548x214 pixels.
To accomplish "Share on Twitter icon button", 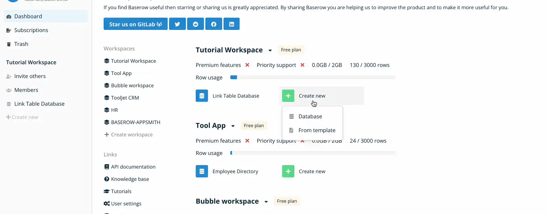I will [x=177, y=24].
